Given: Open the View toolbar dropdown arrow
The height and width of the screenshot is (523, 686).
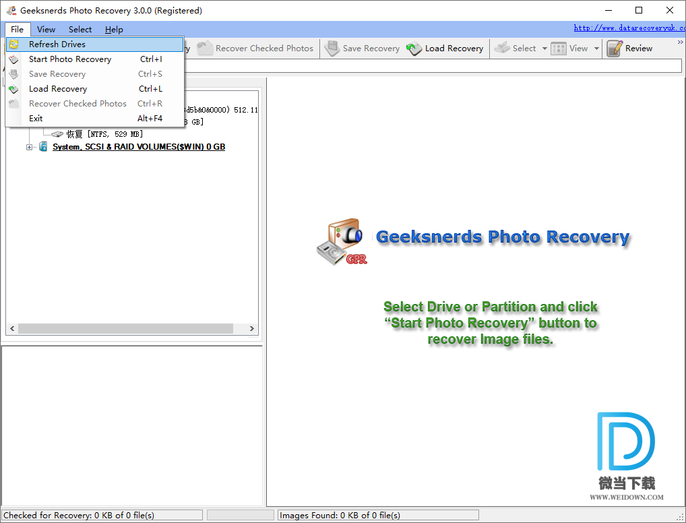Looking at the screenshot, I should coord(596,48).
